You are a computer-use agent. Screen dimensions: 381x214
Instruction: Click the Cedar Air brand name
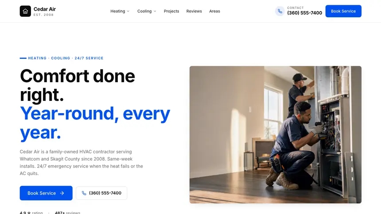click(x=45, y=9)
